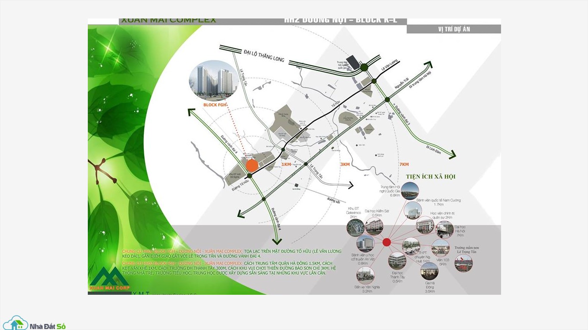The image size is (588, 330).
Task: Click the Trung tâm Hội nghị Quốc Gia photo
Action: (410, 191)
